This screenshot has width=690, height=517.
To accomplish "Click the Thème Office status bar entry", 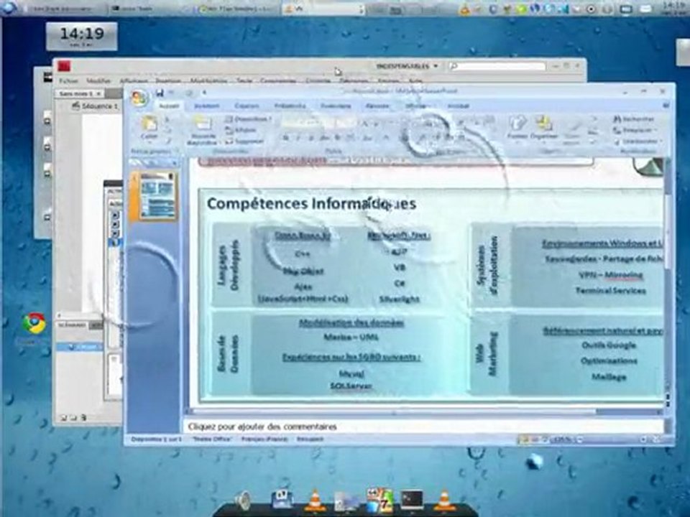I will pyautogui.click(x=212, y=439).
